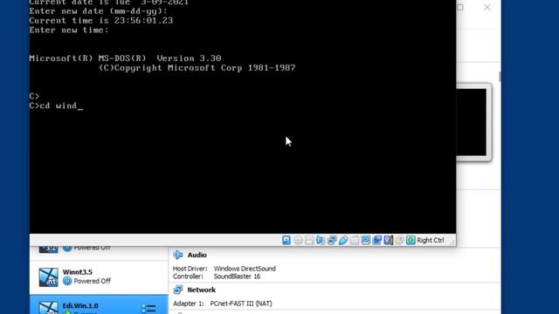Click the VM window resize grip corner
Viewport: 559px width, 314px height.
click(452, 242)
